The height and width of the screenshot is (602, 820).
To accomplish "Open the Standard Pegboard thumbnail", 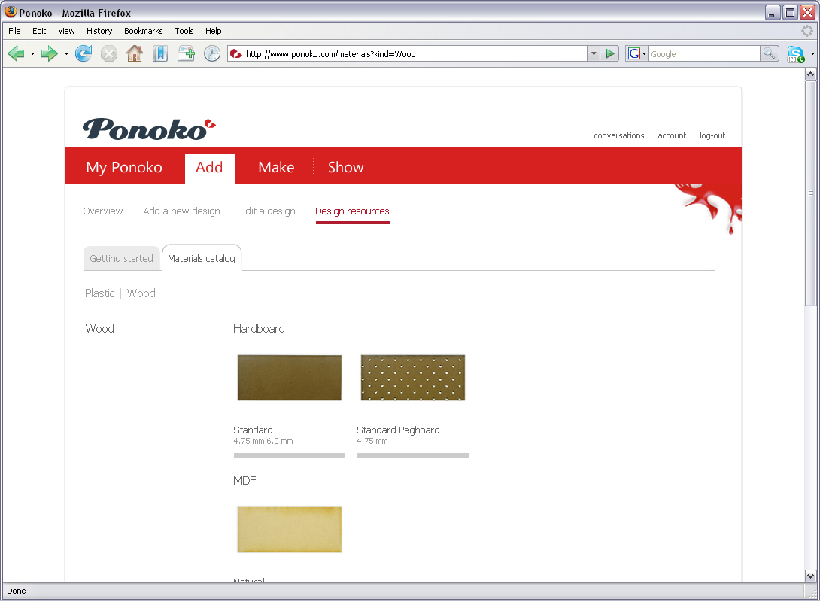I will point(412,378).
